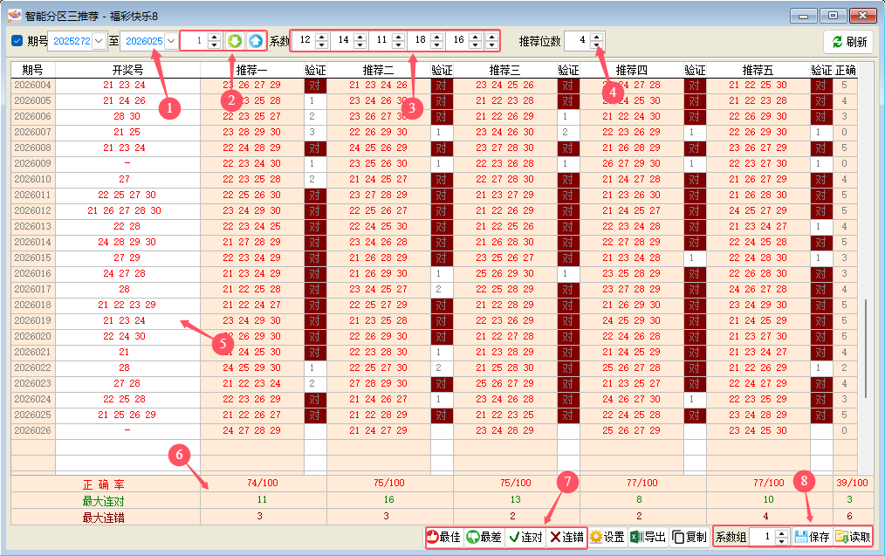Click the first 系数 field showing 12
Screen dimensions: 885x556
pyautogui.click(x=303, y=41)
